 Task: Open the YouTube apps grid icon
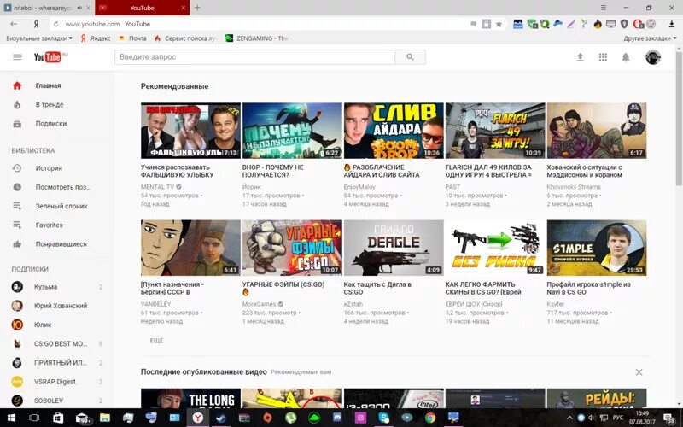pyautogui.click(x=603, y=57)
